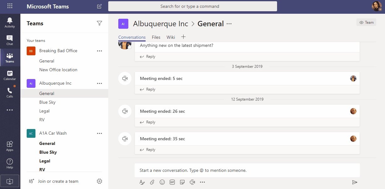Open profile picture menu
The height and width of the screenshot is (189, 385).
click(x=377, y=6)
